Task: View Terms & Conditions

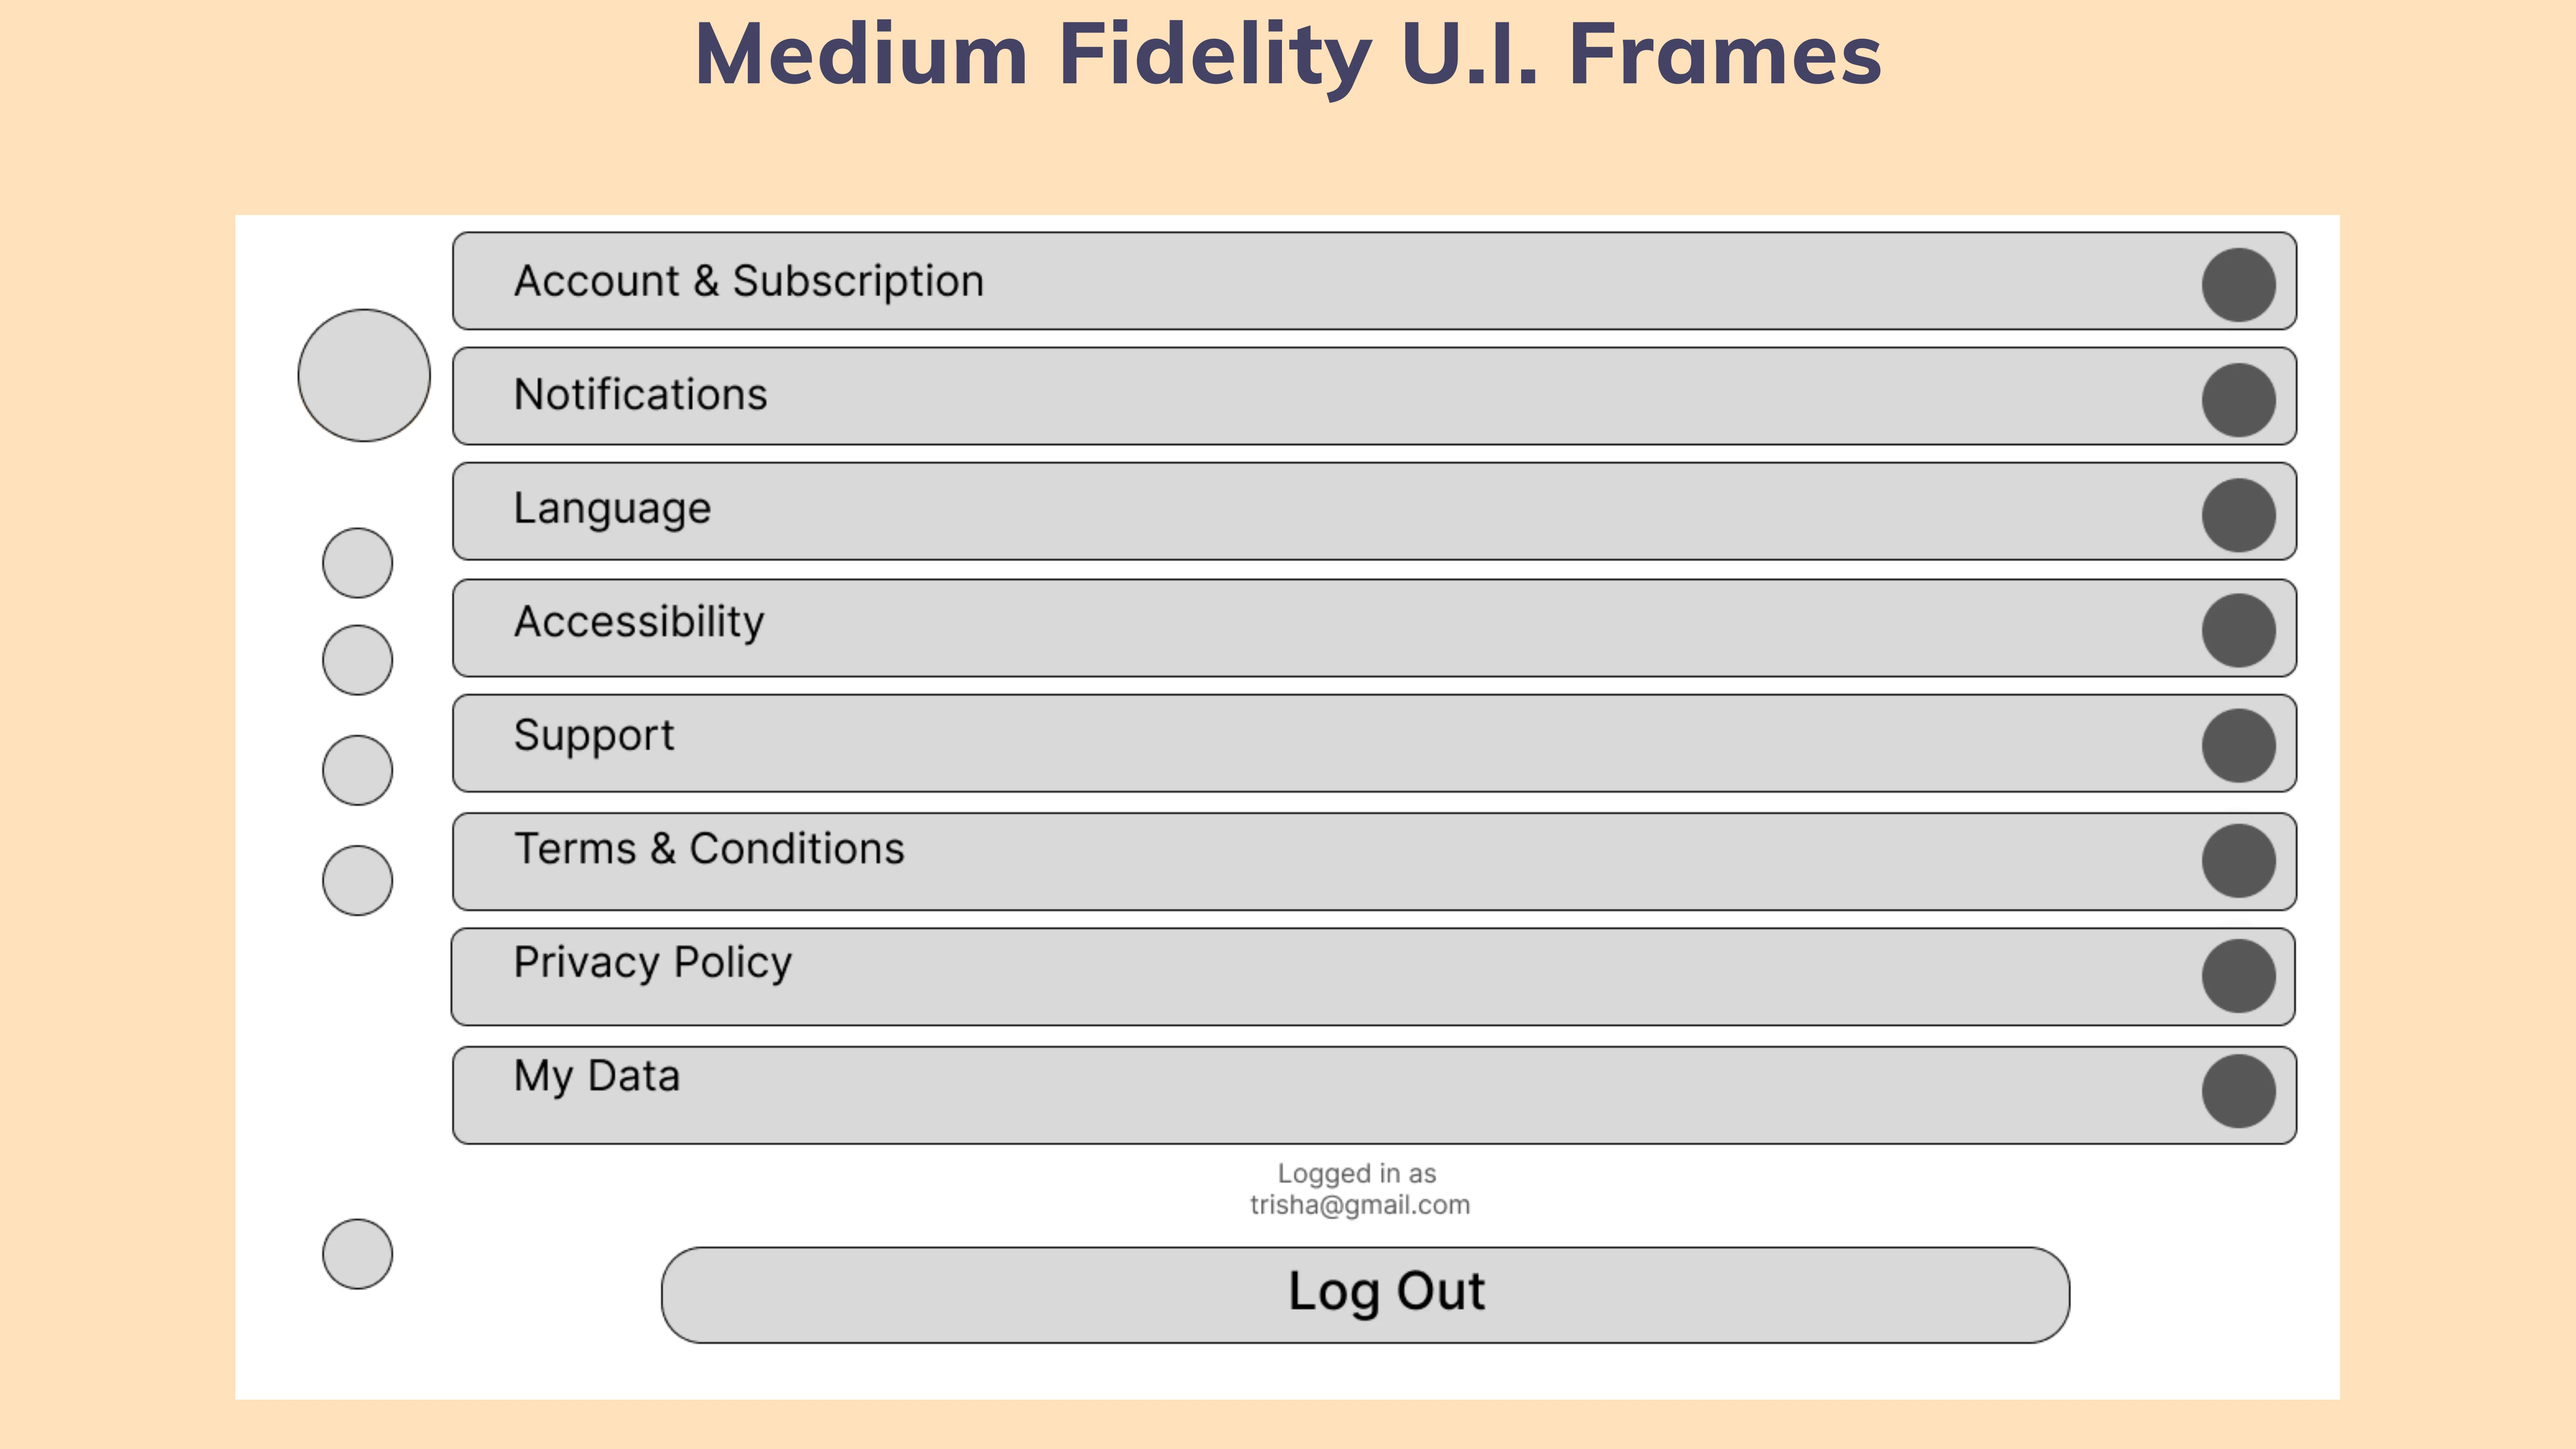Action: pyautogui.click(x=1374, y=861)
